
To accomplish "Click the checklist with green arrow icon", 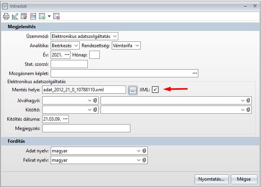I will click(x=42, y=16).
